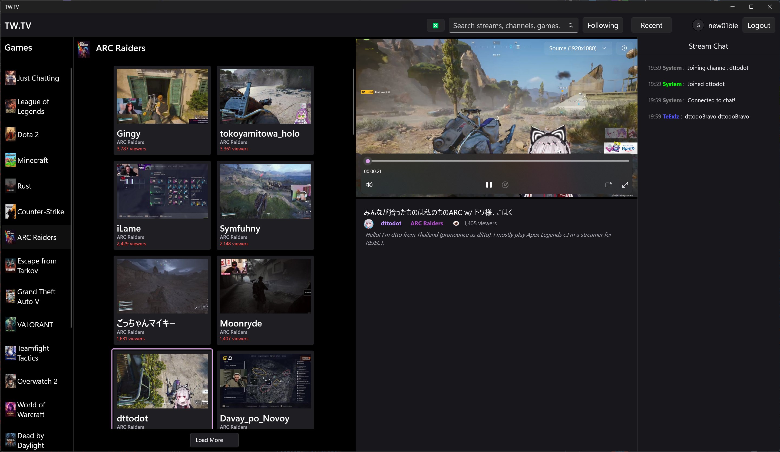Open the Source (1920x1080) quality dropdown

(578, 48)
